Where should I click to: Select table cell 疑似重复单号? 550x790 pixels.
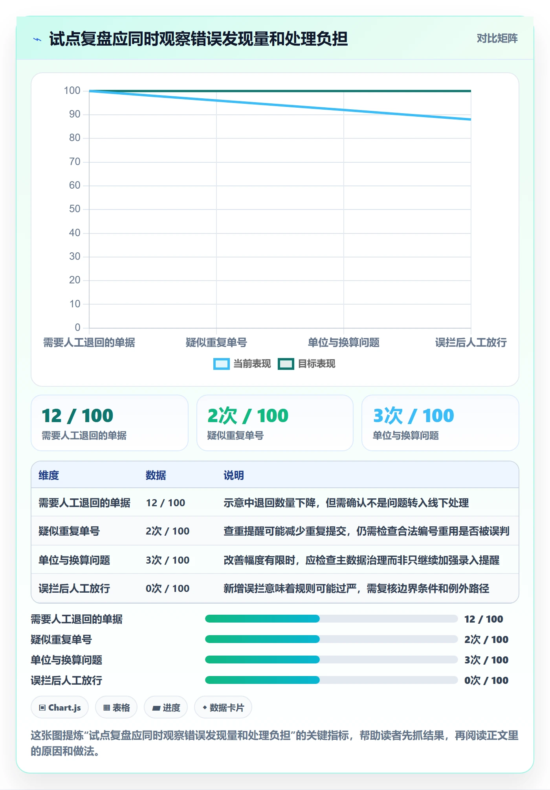[69, 531]
